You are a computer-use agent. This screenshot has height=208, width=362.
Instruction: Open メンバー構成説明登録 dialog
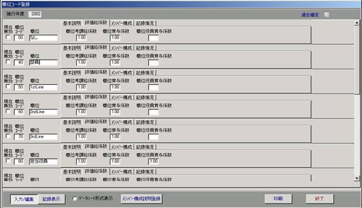[x=142, y=199]
